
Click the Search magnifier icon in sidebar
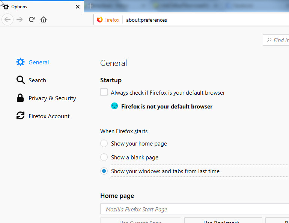(21, 80)
